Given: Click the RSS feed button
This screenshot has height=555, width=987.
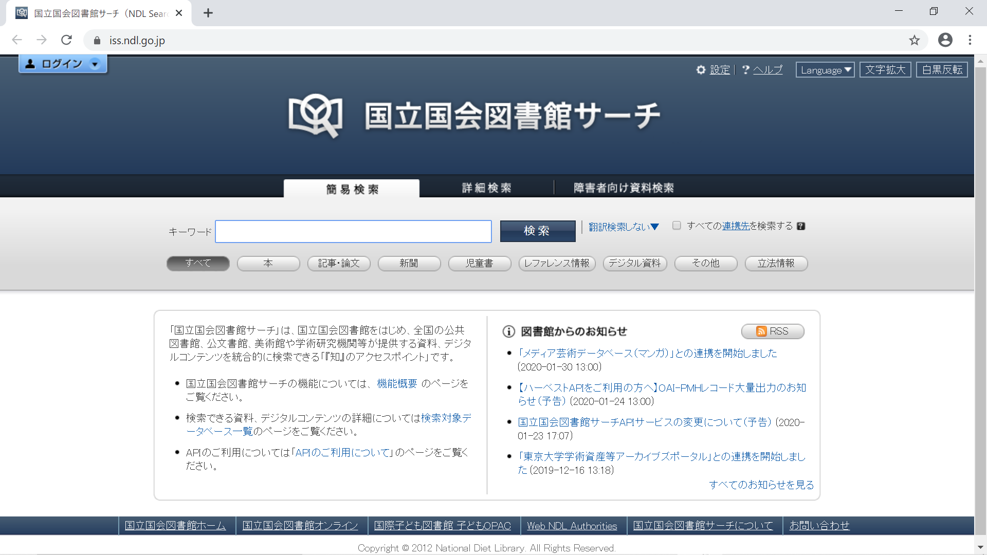Looking at the screenshot, I should click(773, 331).
